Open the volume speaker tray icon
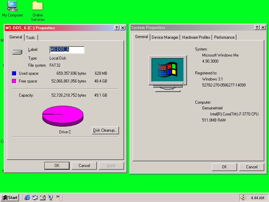The height and width of the screenshot is (202, 269). tap(243, 198)
